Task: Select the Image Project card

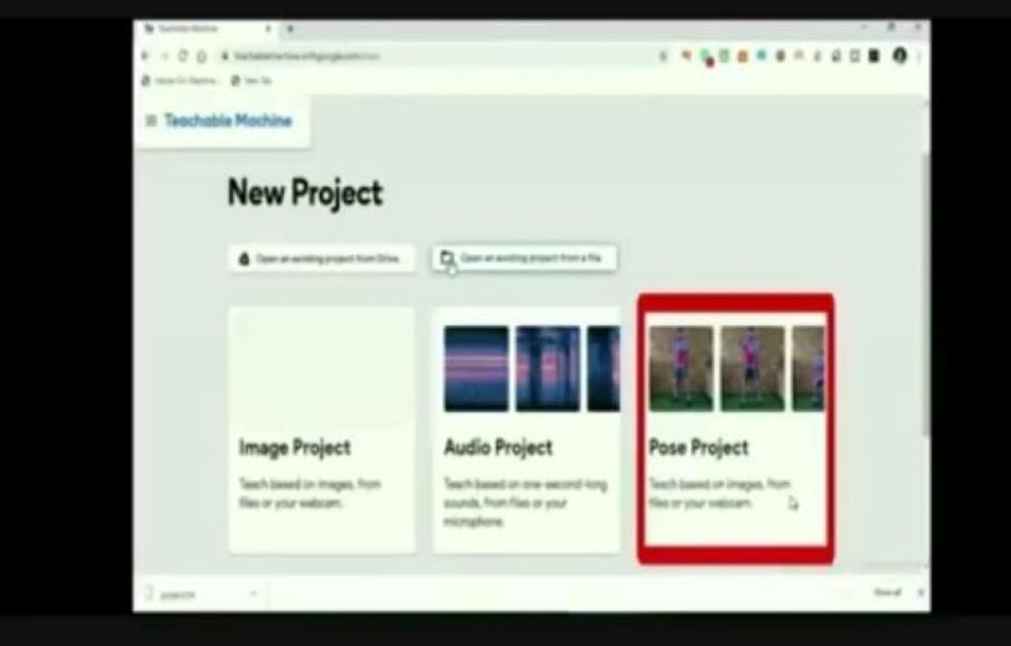Action: click(x=321, y=430)
